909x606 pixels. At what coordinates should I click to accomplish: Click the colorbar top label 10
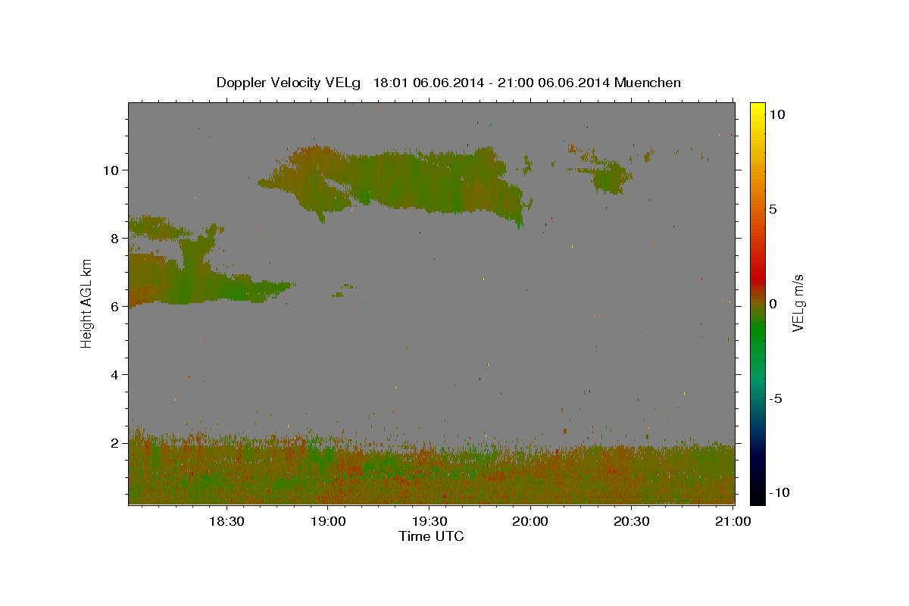pos(776,114)
